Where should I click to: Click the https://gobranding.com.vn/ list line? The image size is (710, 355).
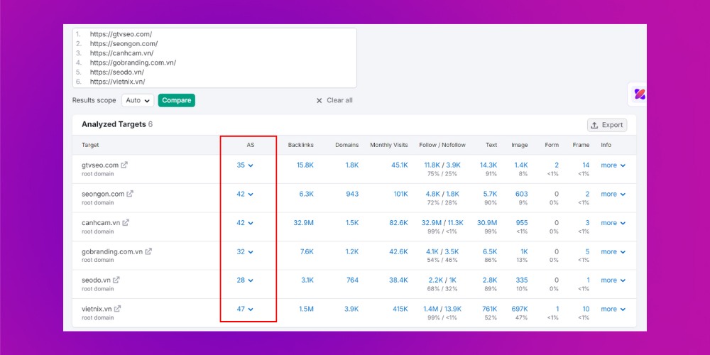click(x=133, y=62)
